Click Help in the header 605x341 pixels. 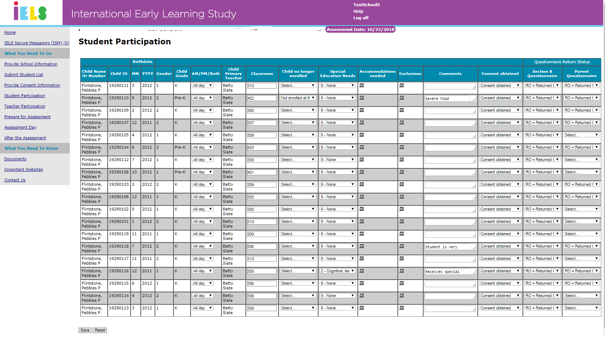pyautogui.click(x=358, y=11)
